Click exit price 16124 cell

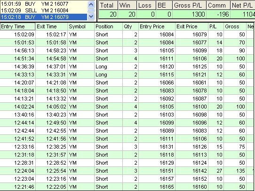coord(191,163)
